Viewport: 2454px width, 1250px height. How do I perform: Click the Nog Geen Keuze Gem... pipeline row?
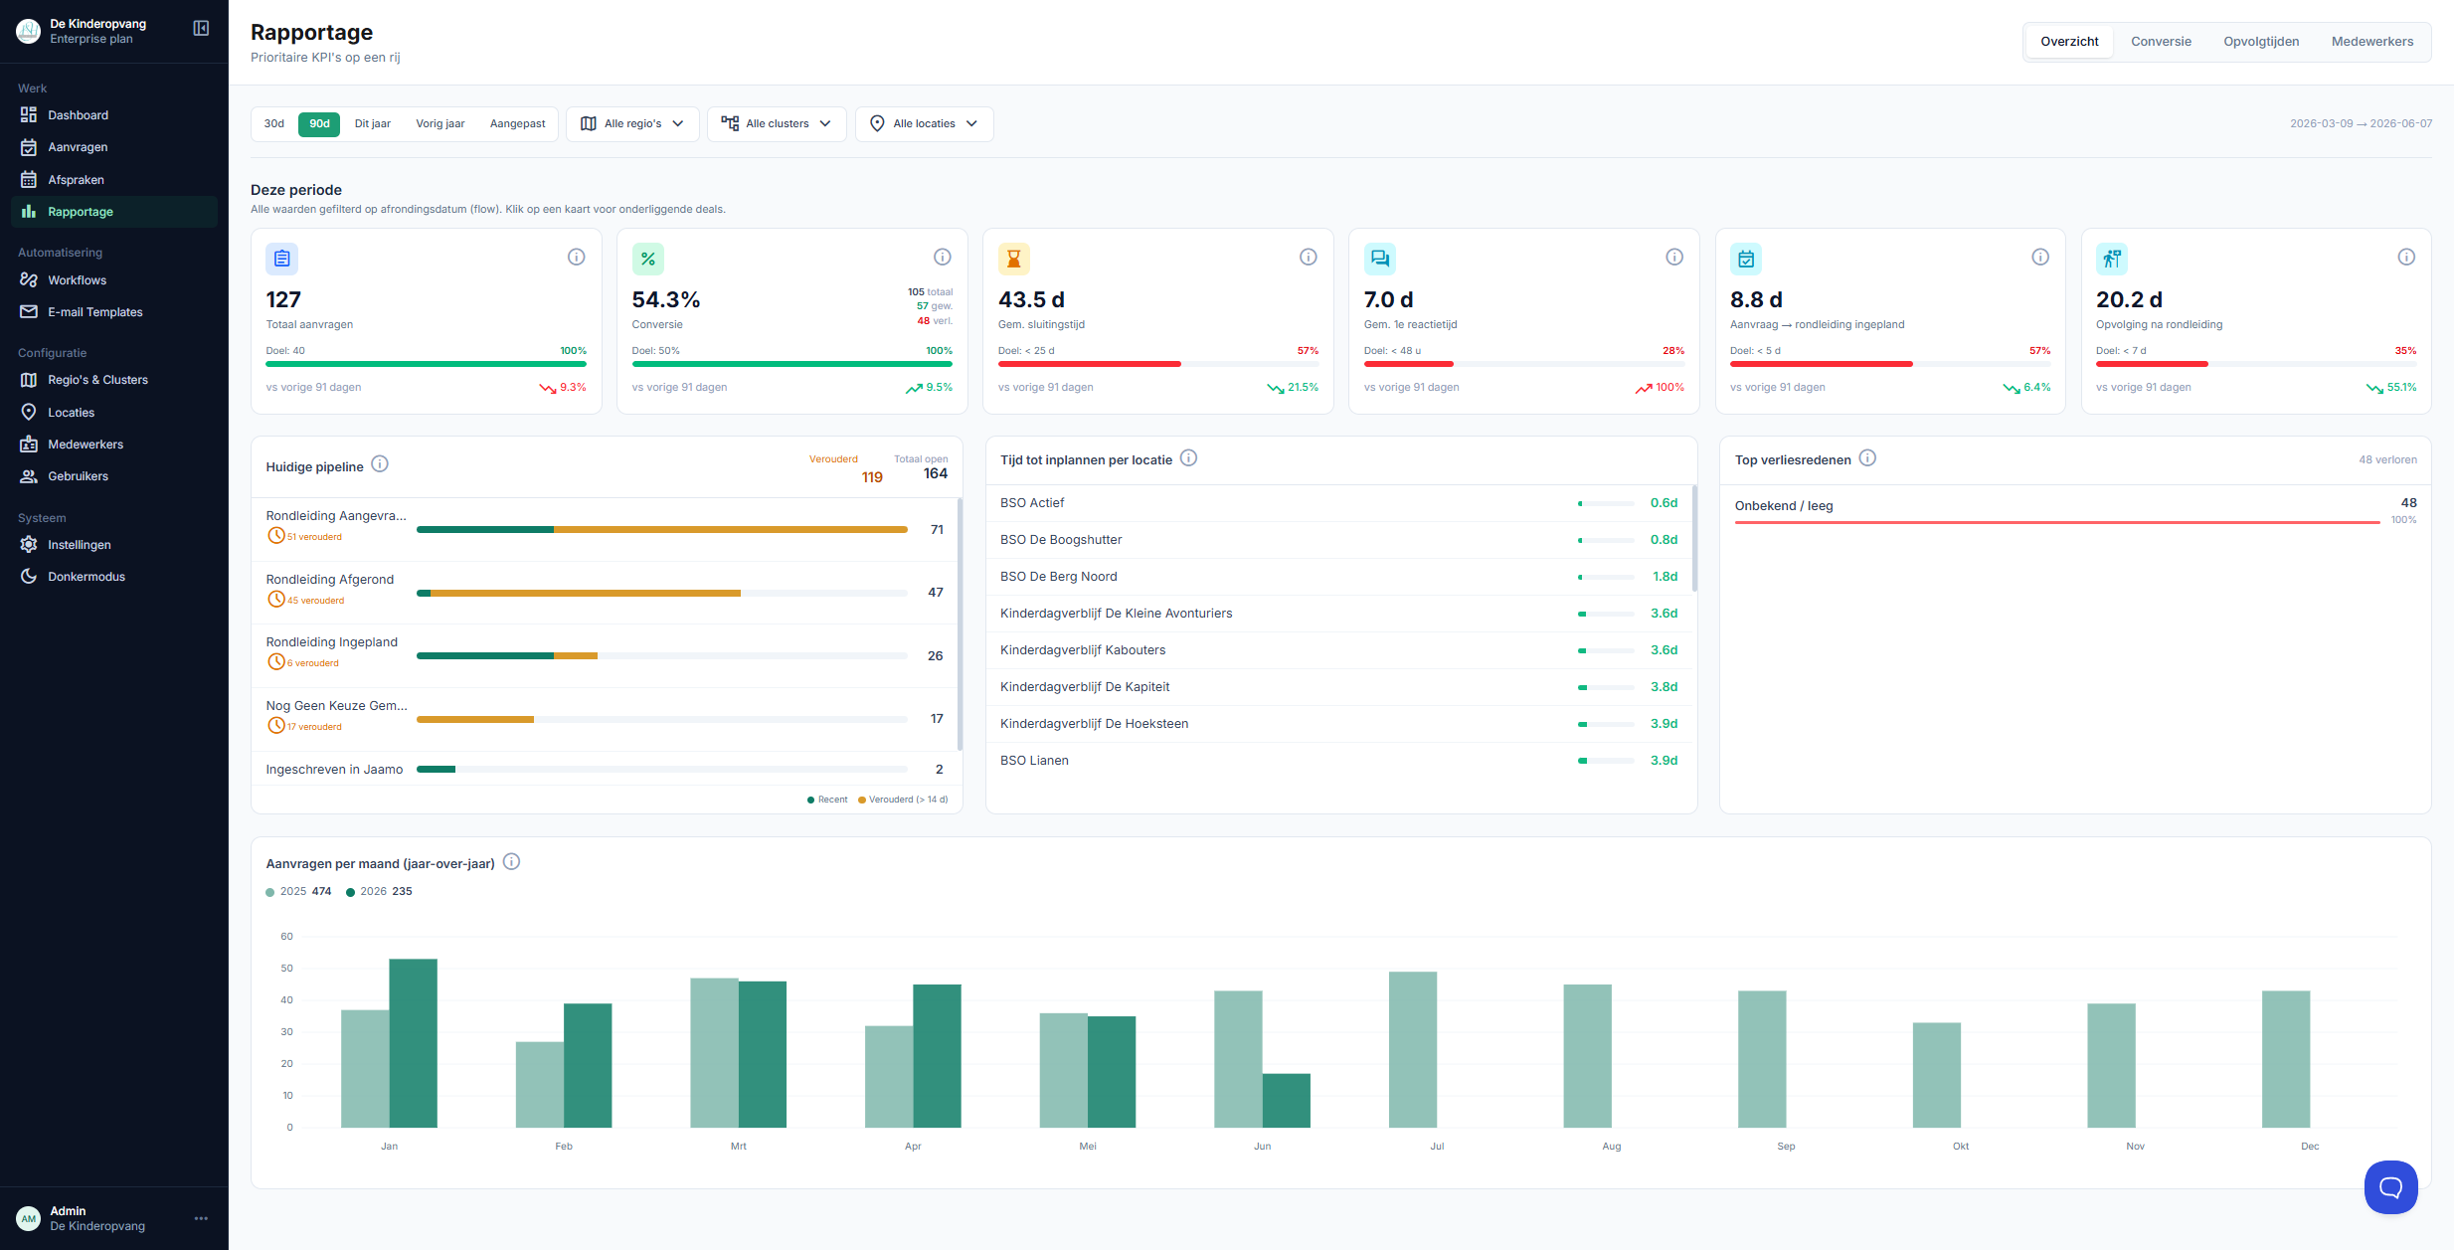click(x=605, y=719)
